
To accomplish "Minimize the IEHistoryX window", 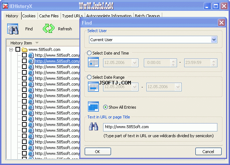I will point(207,6).
